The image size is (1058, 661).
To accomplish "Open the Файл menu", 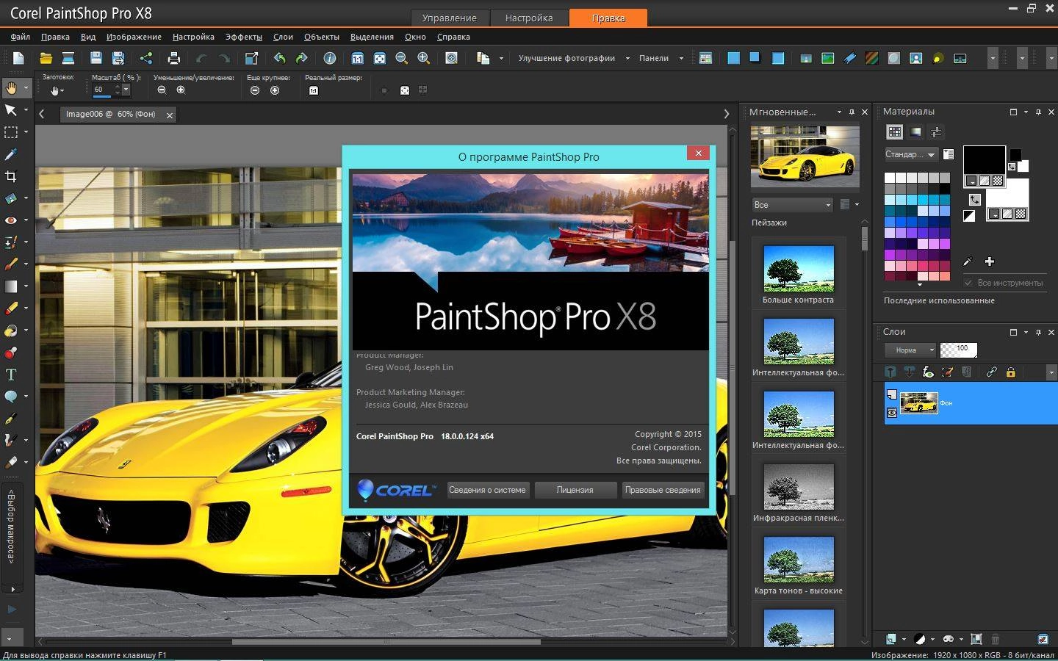I will (21, 37).
